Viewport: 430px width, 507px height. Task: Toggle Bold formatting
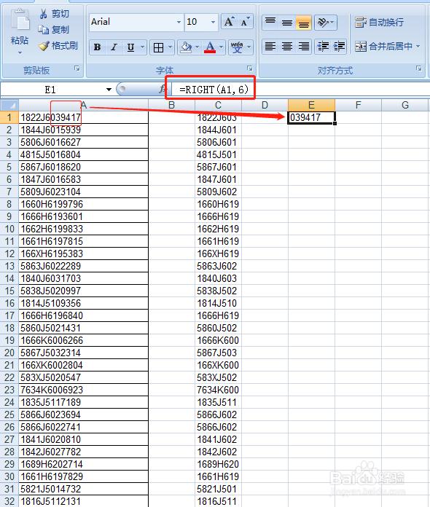pyautogui.click(x=97, y=47)
